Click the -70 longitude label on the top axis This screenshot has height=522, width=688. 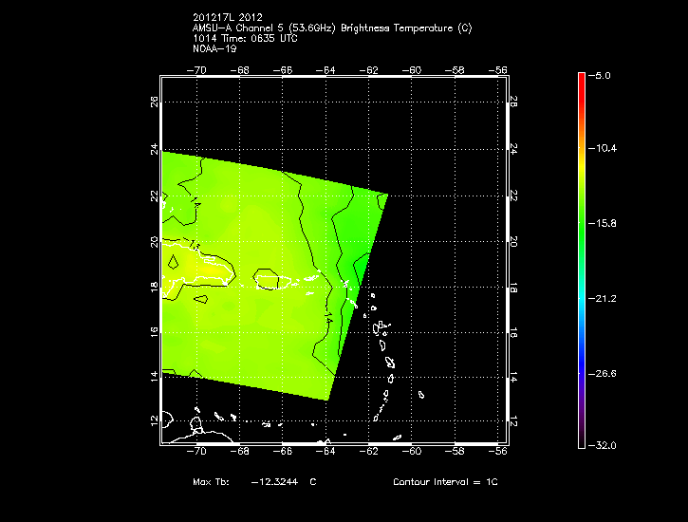(198, 69)
